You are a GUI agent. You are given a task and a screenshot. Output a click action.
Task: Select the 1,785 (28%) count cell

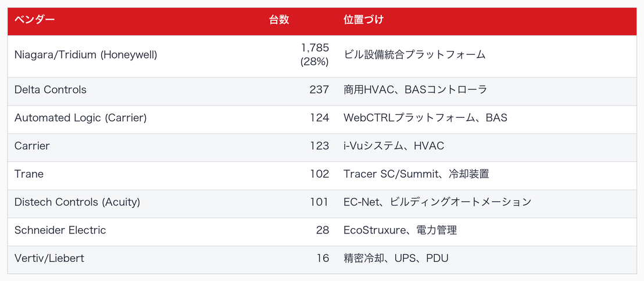[314, 55]
